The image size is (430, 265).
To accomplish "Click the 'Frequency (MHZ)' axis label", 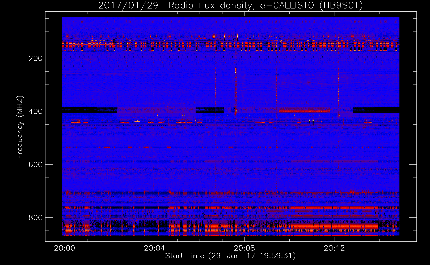I will pyautogui.click(x=20, y=127).
